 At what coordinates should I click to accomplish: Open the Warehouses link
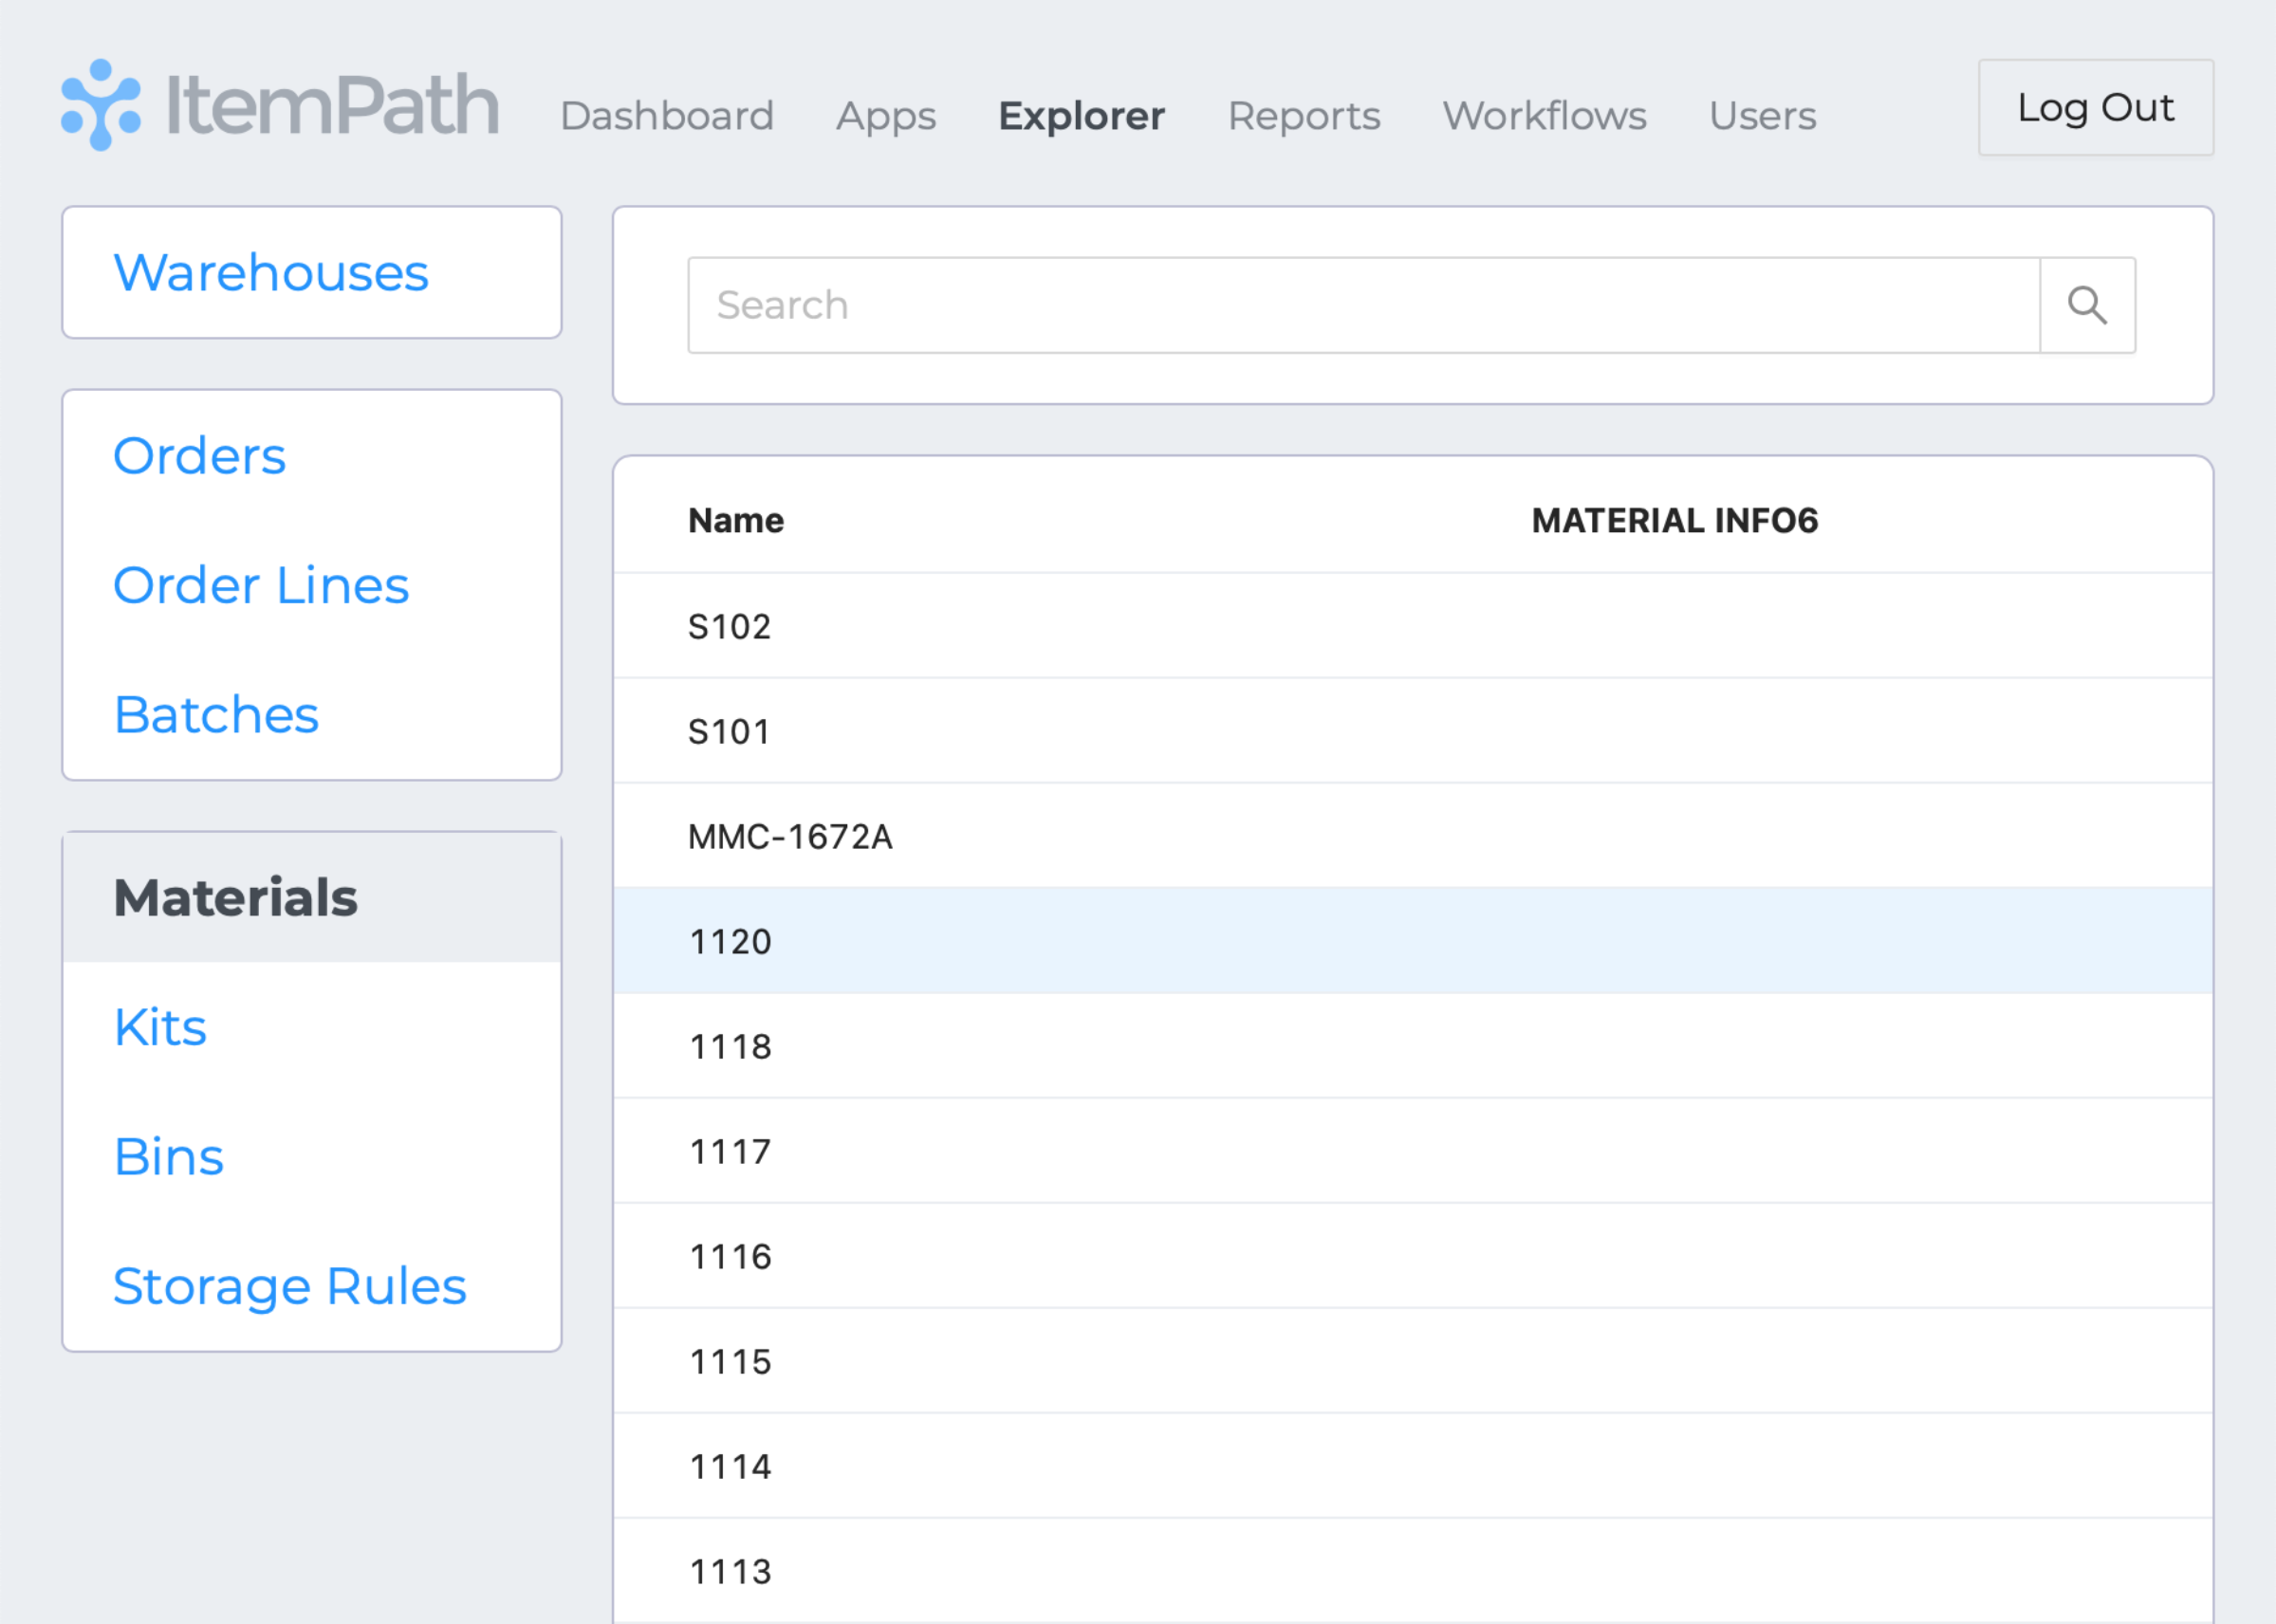271,272
